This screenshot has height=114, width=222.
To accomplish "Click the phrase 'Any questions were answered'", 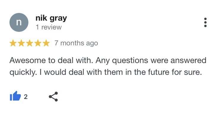I will (151, 61).
